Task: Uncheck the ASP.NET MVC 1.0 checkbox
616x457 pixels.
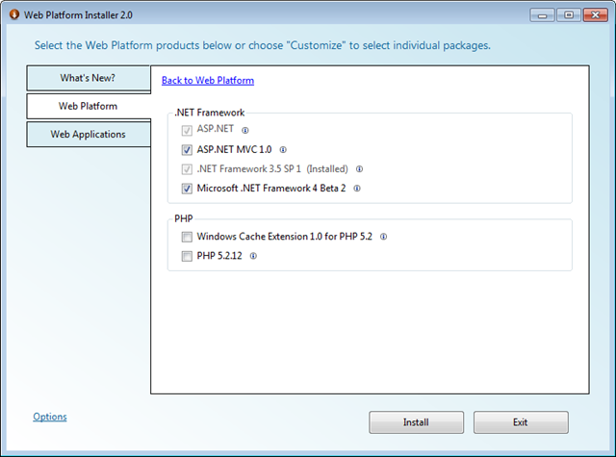Action: 187,149
